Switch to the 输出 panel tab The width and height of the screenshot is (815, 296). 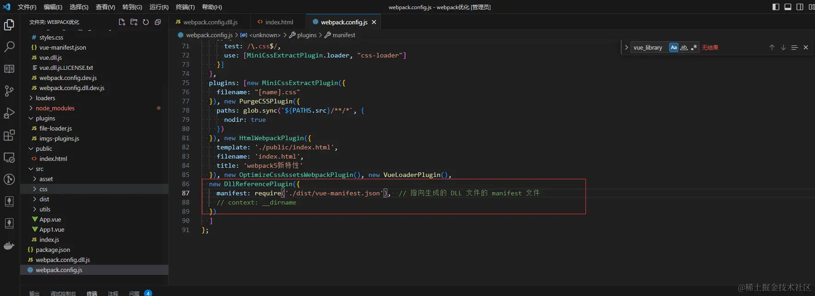(x=34, y=293)
